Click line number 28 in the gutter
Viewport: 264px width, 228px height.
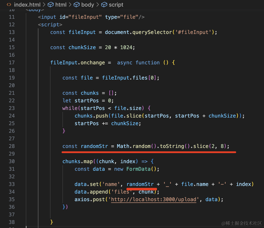point(12,146)
